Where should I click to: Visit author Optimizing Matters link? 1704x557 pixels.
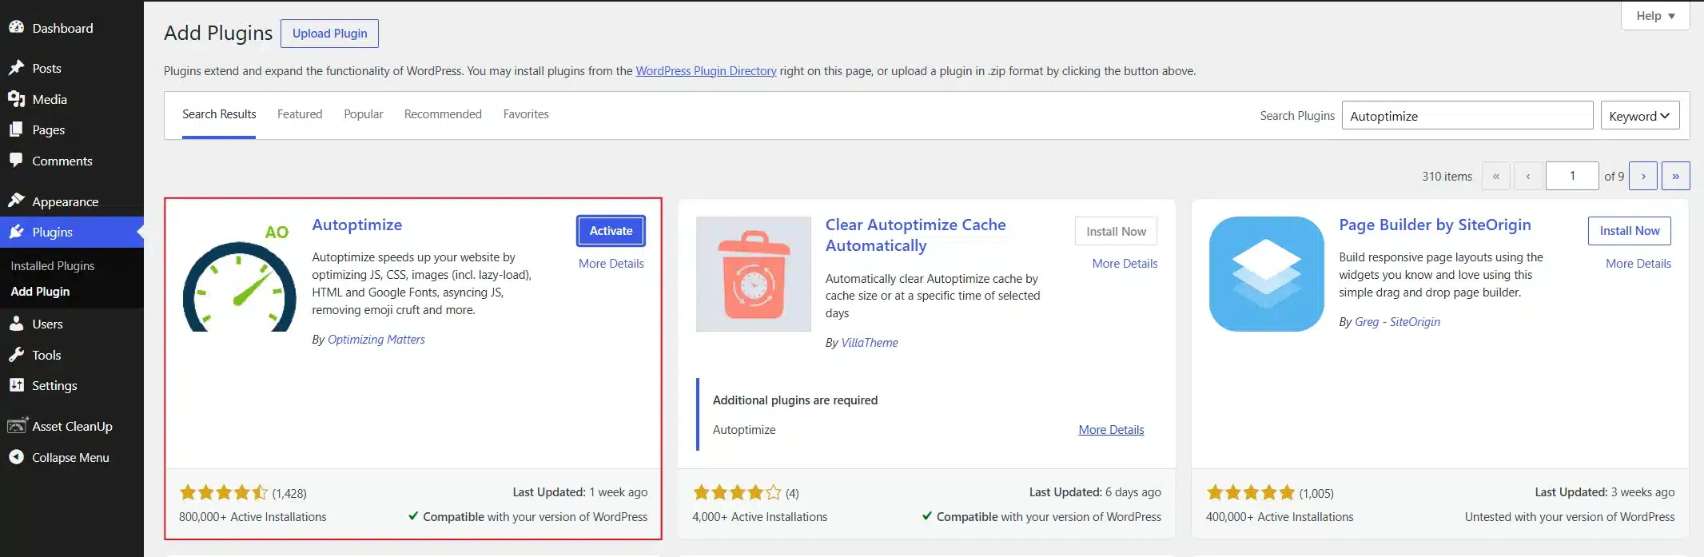(376, 340)
